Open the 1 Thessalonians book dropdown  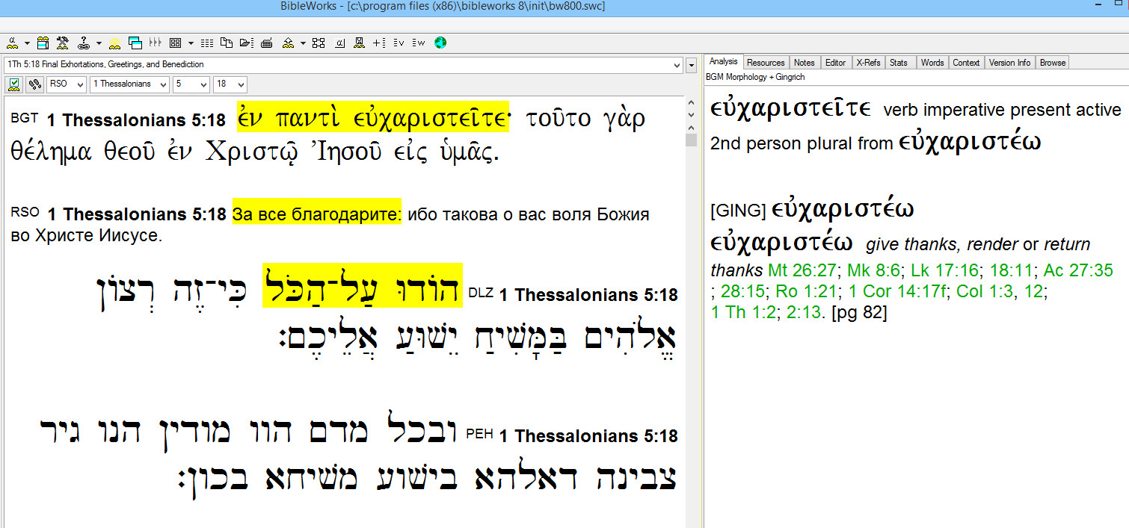pos(129,84)
